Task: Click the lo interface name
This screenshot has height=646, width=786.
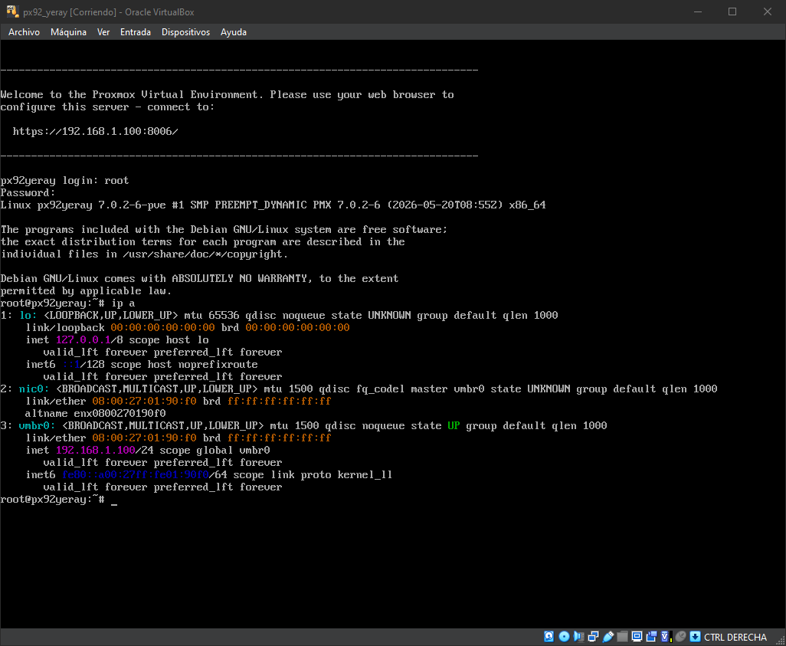Action: 28,316
